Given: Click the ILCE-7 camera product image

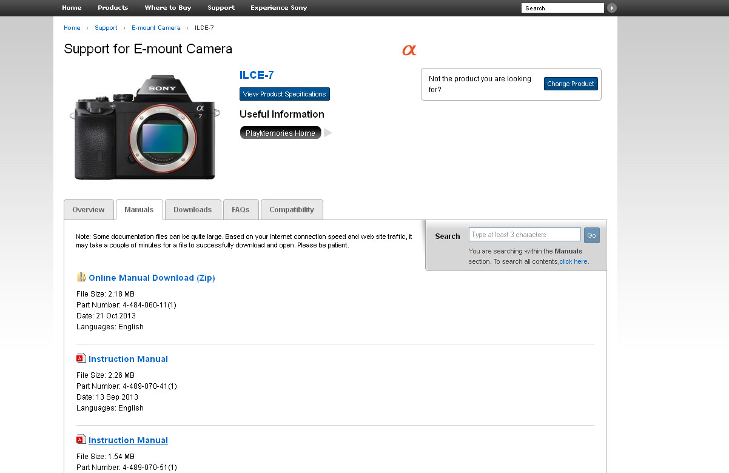Looking at the screenshot, I should 144,127.
